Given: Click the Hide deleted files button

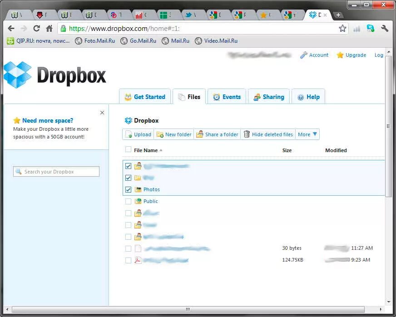Looking at the screenshot, I should 268,134.
